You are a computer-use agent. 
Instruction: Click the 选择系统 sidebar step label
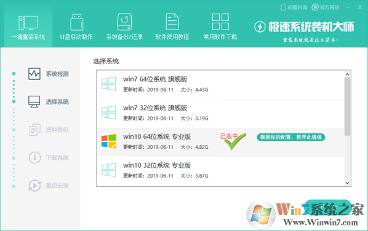point(57,102)
